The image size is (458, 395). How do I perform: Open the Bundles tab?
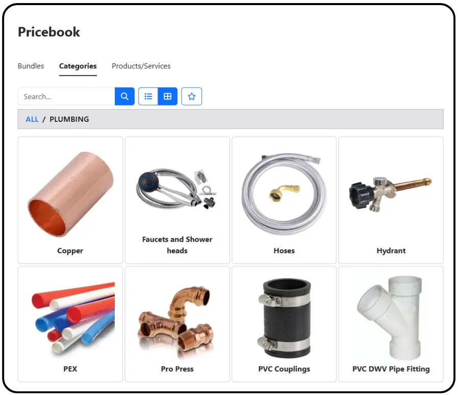click(x=31, y=66)
